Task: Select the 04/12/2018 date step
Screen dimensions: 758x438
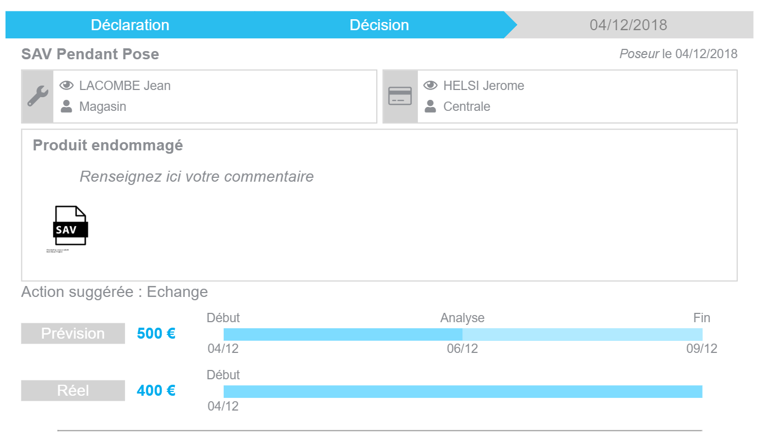Action: (x=629, y=25)
